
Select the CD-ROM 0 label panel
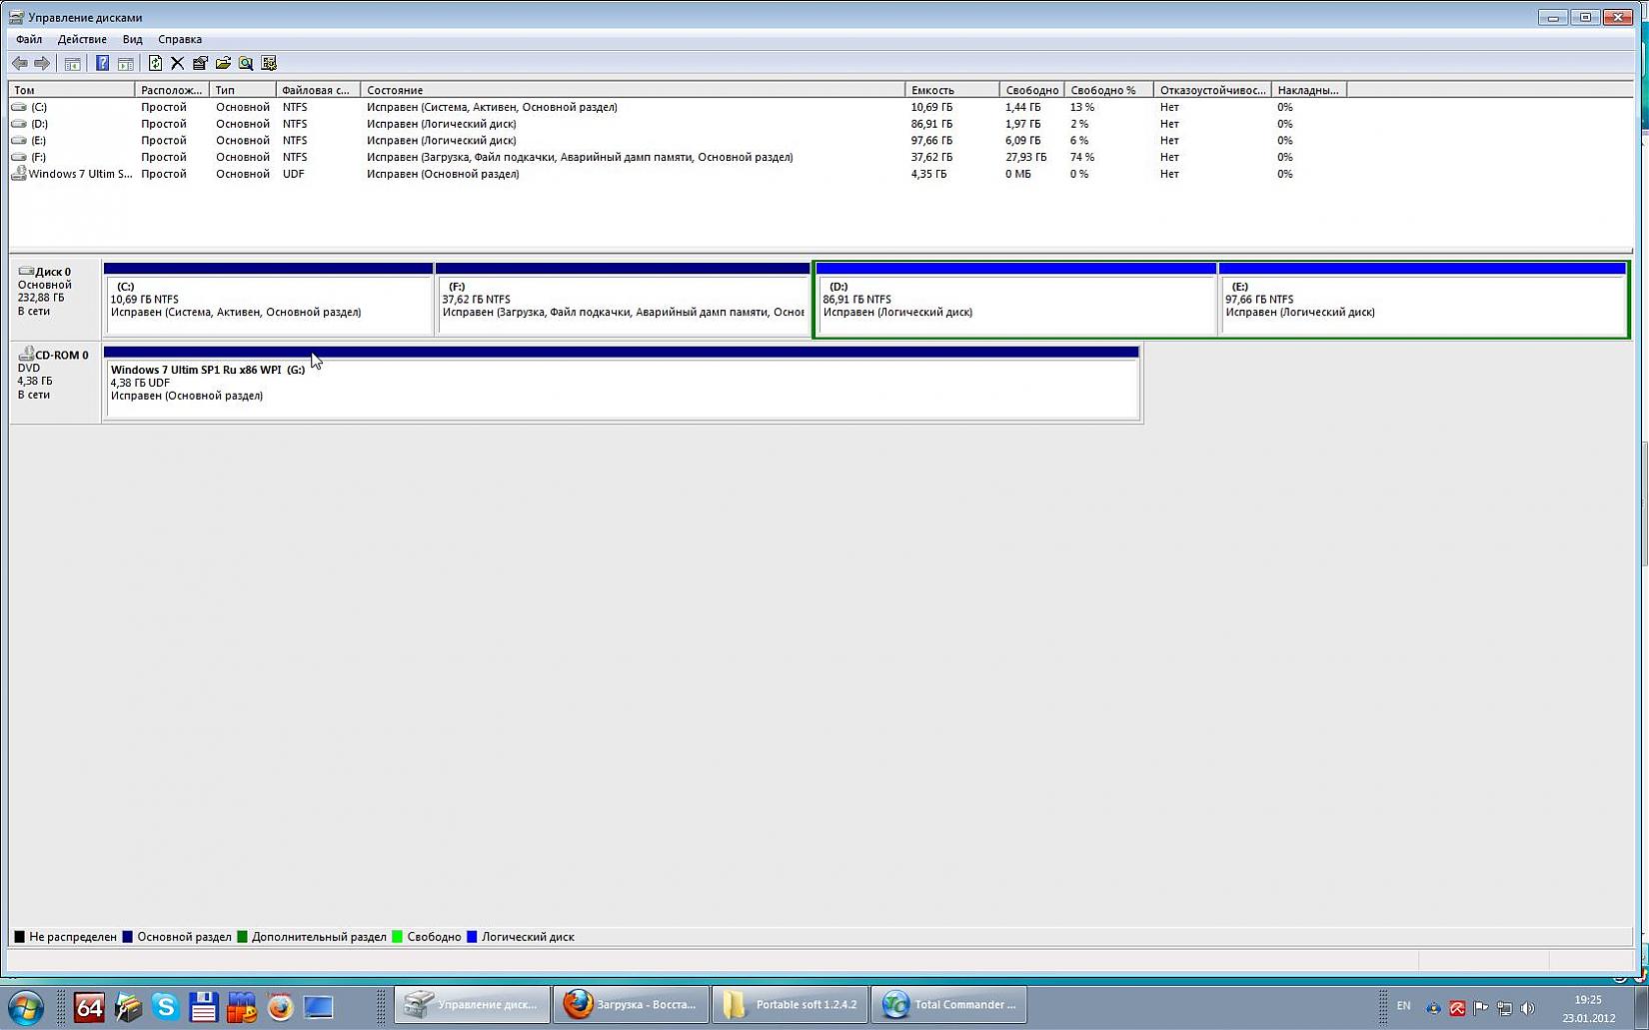tap(55, 382)
